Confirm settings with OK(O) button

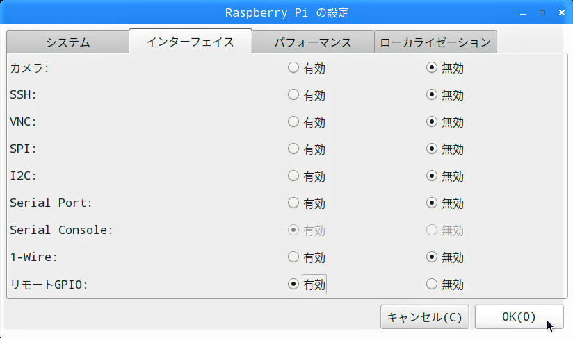519,317
